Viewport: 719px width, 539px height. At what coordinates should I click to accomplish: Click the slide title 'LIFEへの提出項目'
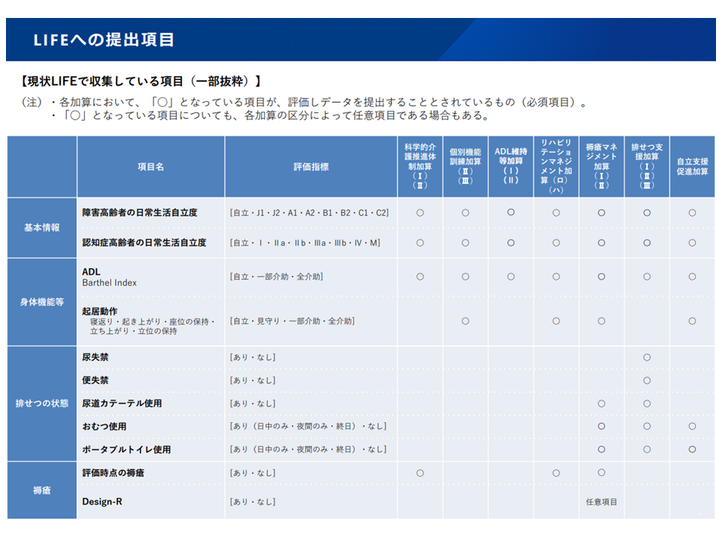tap(104, 40)
